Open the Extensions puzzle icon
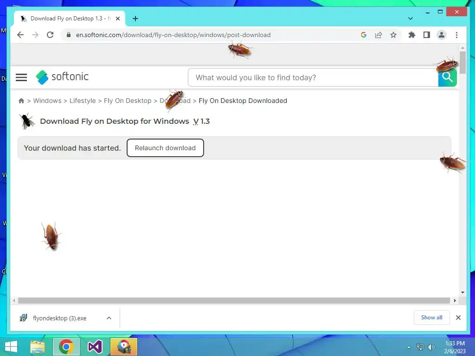Image resolution: width=475 pixels, height=356 pixels. tap(412, 35)
